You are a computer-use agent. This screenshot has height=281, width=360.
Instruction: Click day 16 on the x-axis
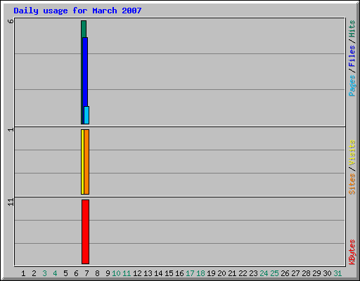pos(179,273)
